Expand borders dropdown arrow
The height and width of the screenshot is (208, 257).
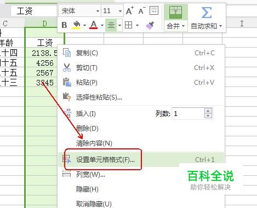(138, 25)
